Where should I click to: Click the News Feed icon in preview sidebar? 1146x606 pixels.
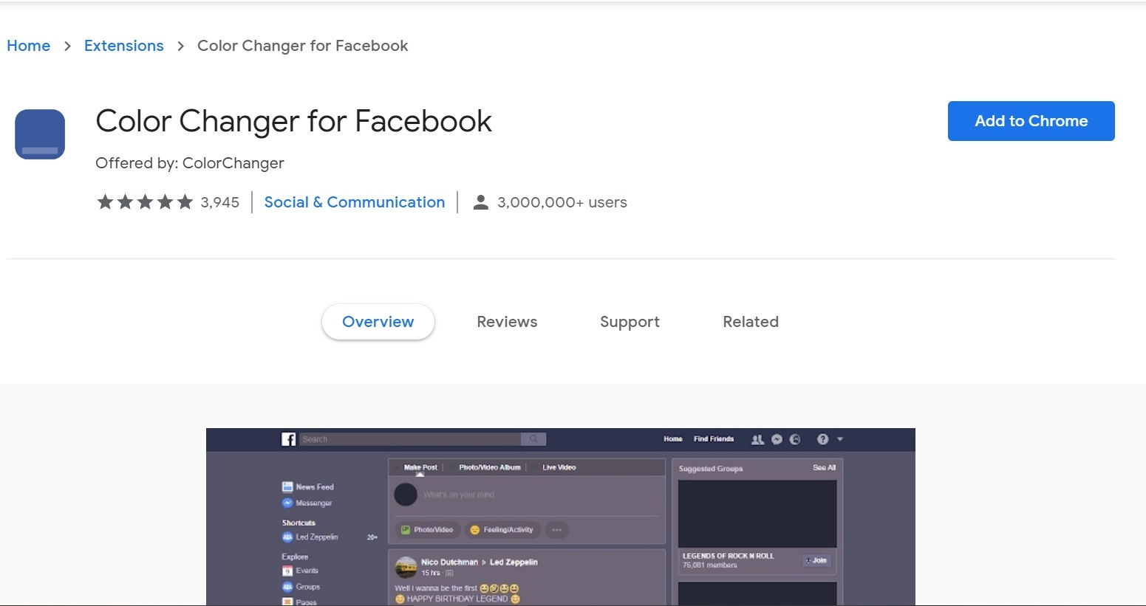click(x=287, y=486)
